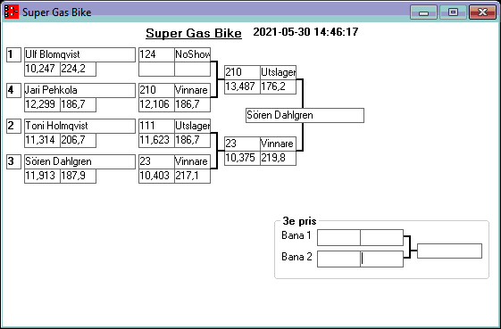Click the Super Gas Bike app icon
The height and width of the screenshot is (329, 501).
(12, 12)
